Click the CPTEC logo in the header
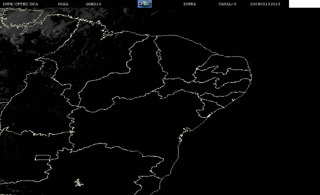This screenshot has height=195, width=320. coord(144,4)
